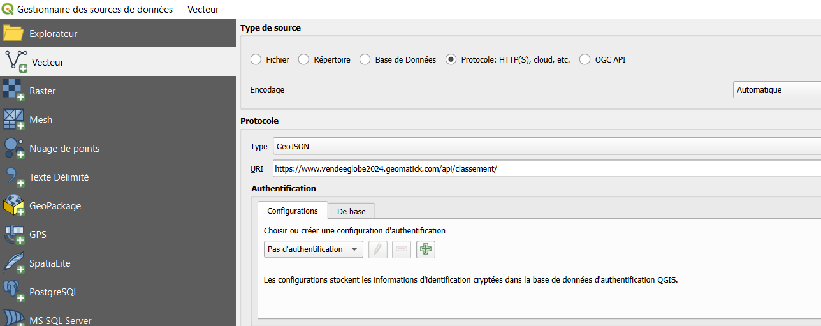
Task: Choose the OGC API radio button
Action: tap(585, 59)
